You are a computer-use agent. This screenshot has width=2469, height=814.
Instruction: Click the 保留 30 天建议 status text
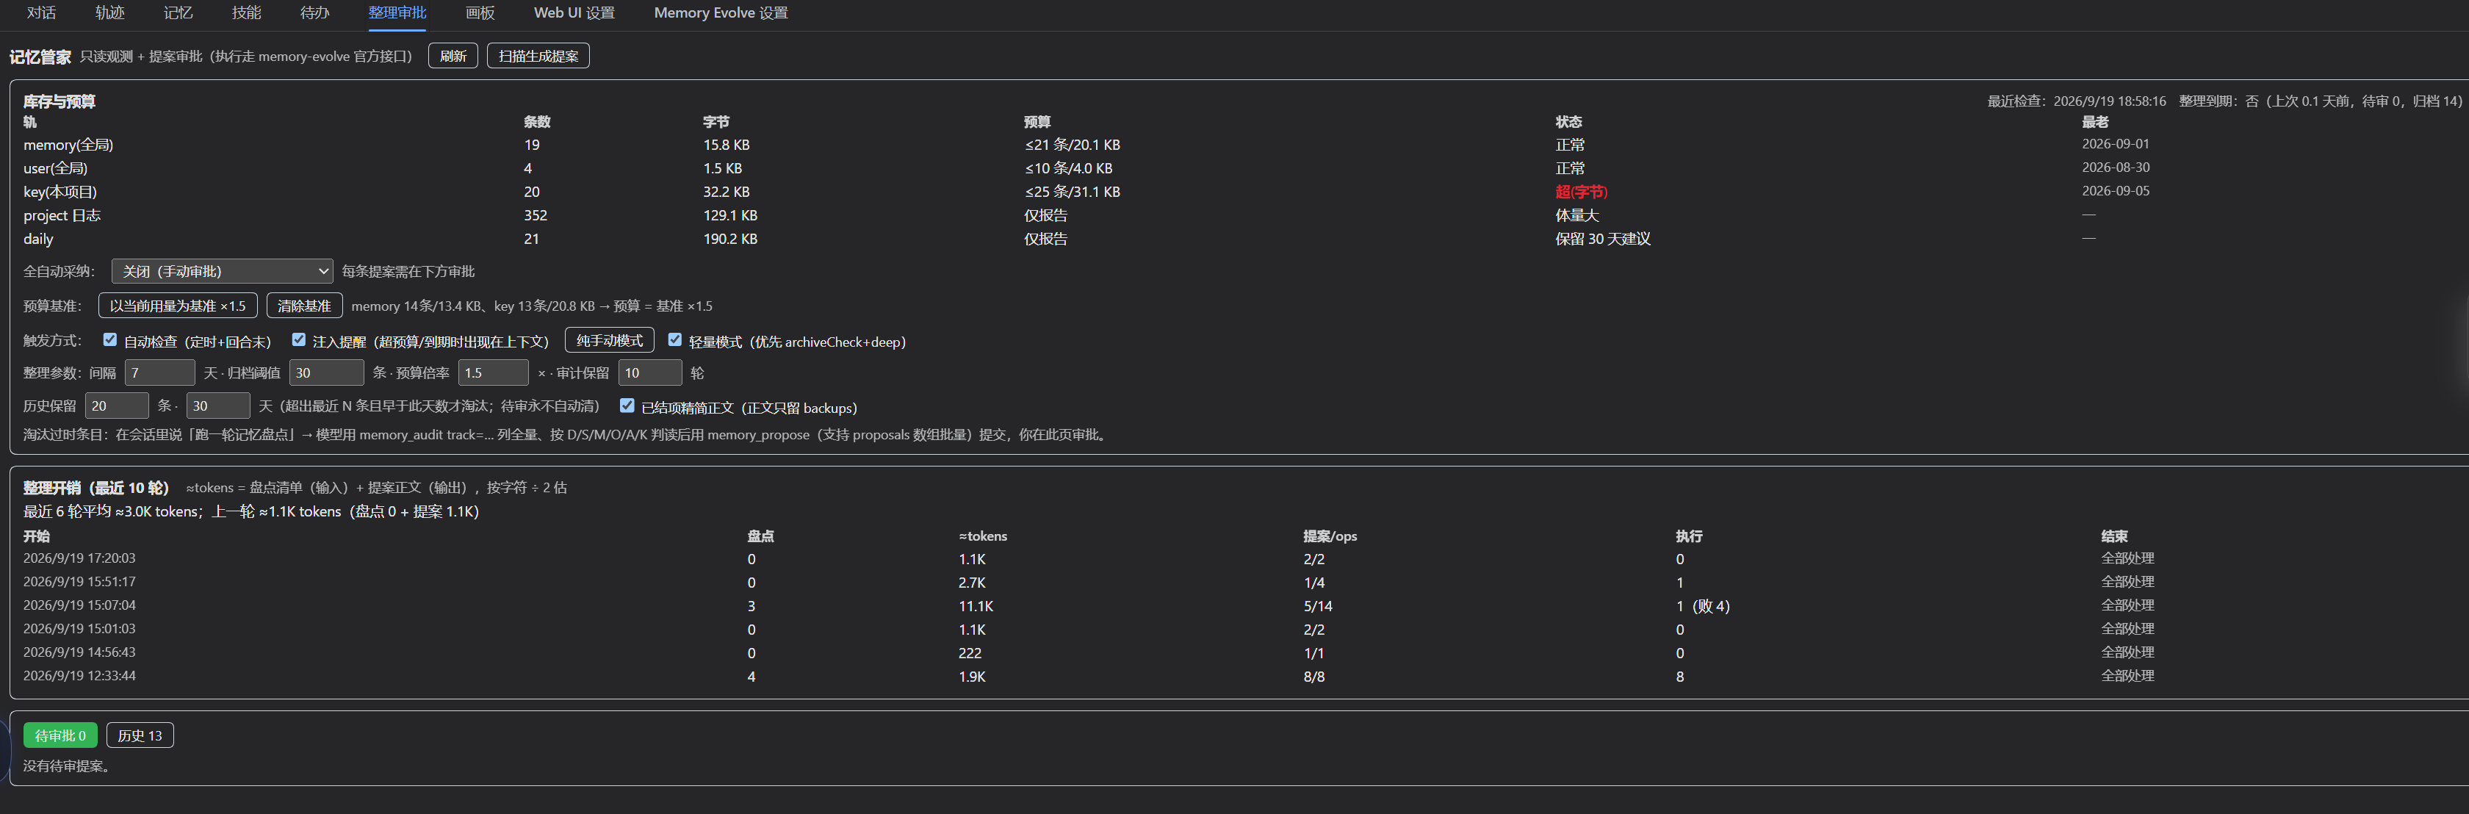coord(1603,239)
